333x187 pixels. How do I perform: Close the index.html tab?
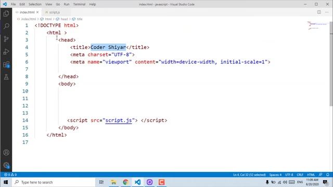[x=37, y=12]
